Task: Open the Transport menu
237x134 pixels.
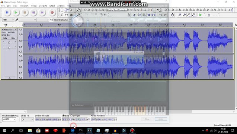Action: 24,6
